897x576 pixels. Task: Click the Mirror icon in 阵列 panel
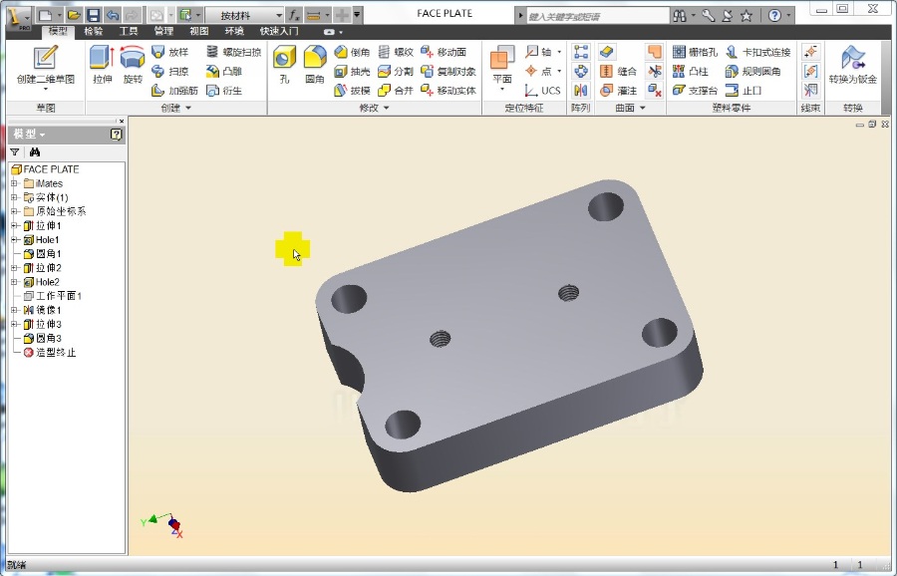pos(581,91)
